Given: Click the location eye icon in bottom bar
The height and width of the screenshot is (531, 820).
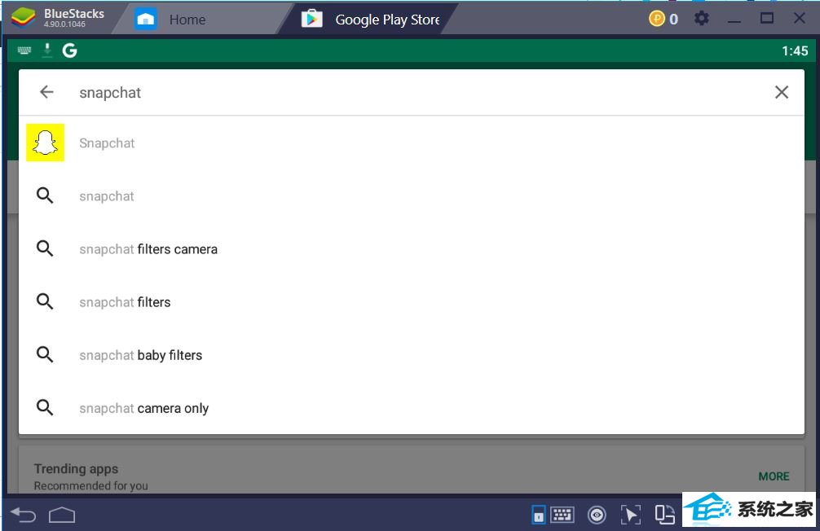Looking at the screenshot, I should pyautogui.click(x=597, y=516).
